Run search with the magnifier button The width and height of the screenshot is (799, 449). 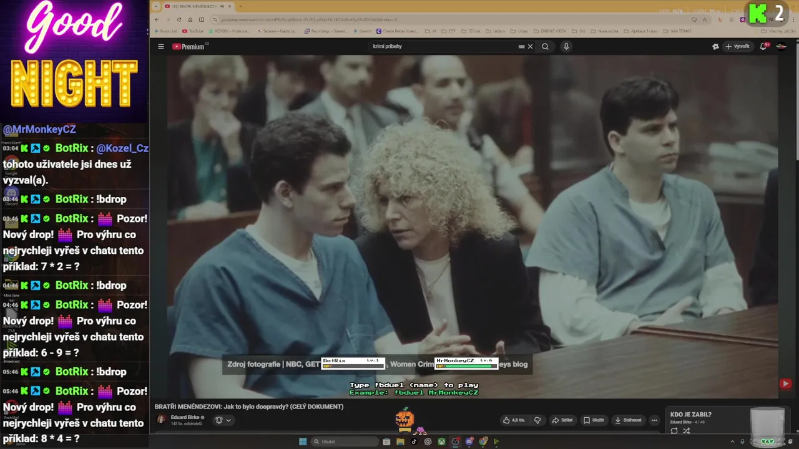coord(545,47)
